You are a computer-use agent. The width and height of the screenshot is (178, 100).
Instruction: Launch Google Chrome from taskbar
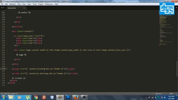[x=36, y=97]
